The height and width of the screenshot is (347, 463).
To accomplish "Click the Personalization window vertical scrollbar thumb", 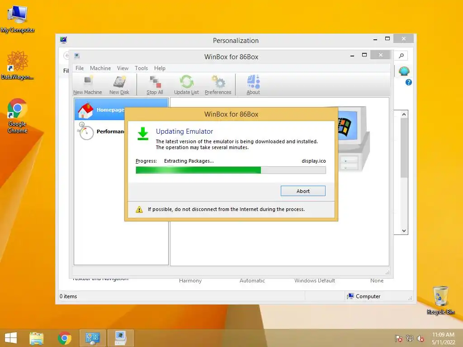I will (404, 148).
